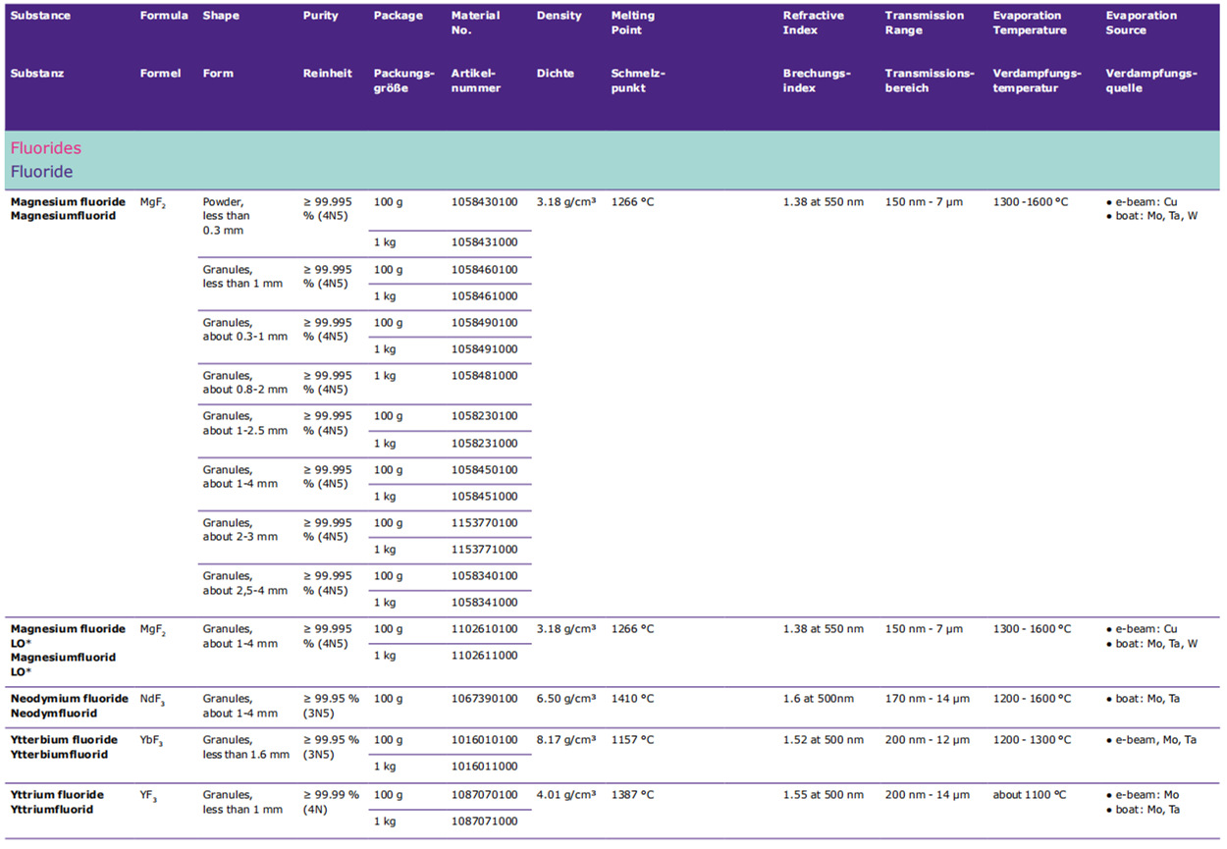Click the Yttrium fluoride substance name

coord(57,795)
